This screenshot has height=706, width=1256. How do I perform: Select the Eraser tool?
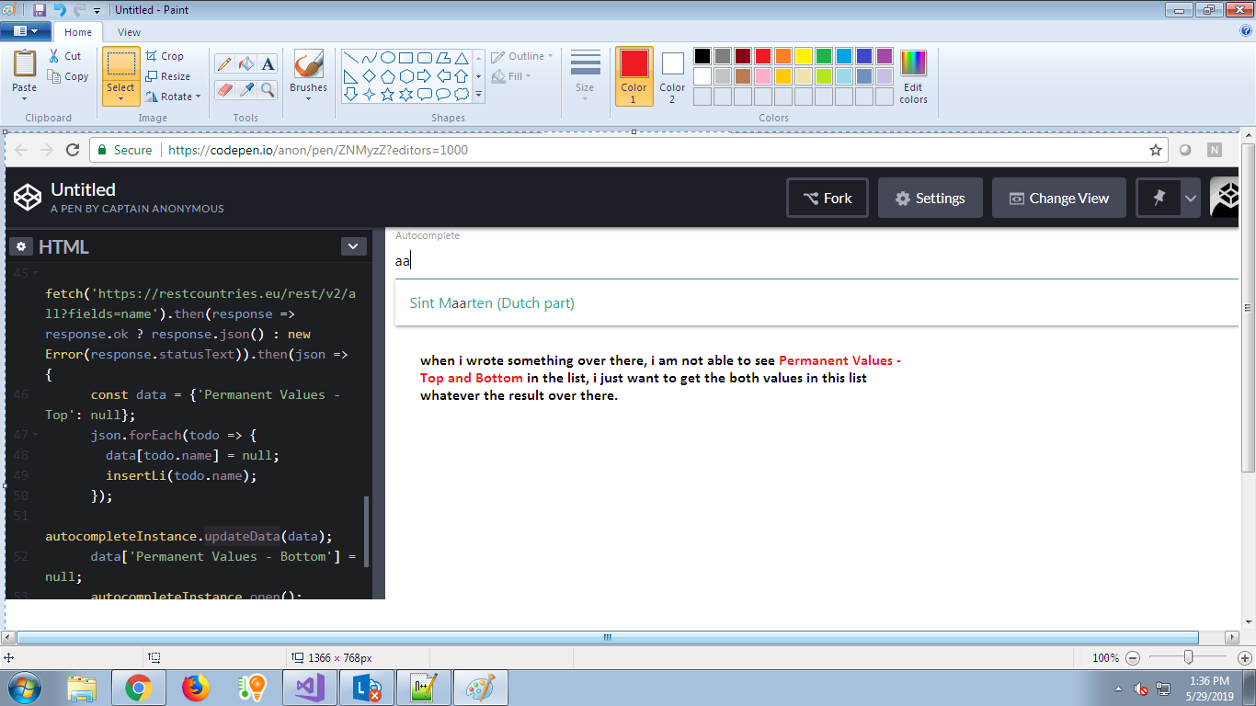point(223,89)
